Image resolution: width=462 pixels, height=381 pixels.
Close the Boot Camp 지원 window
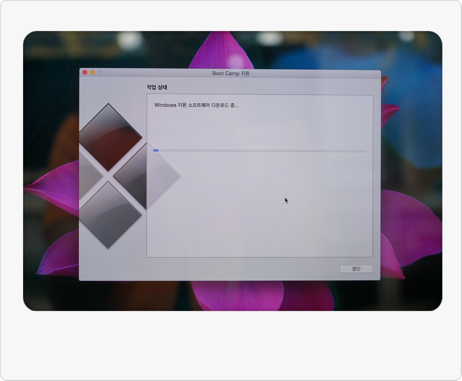pos(85,72)
